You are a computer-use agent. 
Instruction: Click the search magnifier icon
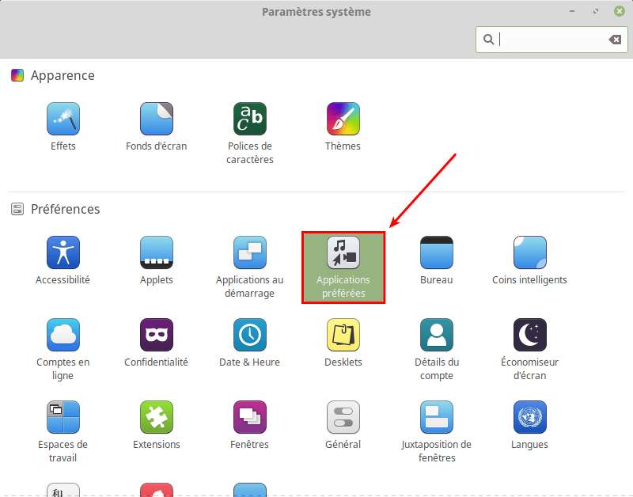[x=488, y=40]
